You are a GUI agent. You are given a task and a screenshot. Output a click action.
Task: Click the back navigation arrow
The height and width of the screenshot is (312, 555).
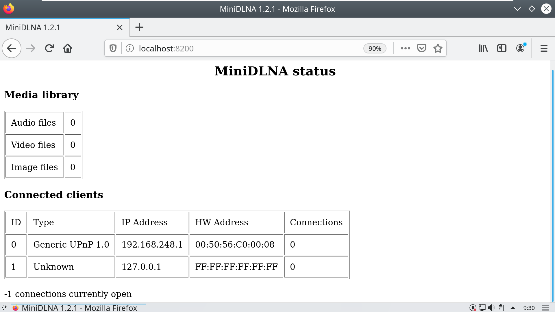tap(12, 48)
